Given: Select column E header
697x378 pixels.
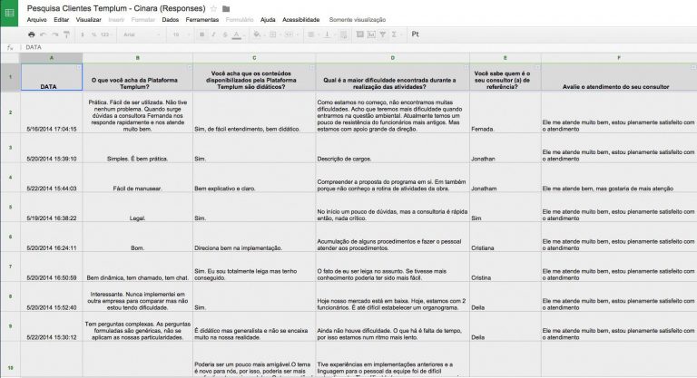Looking at the screenshot, I should click(x=506, y=58).
